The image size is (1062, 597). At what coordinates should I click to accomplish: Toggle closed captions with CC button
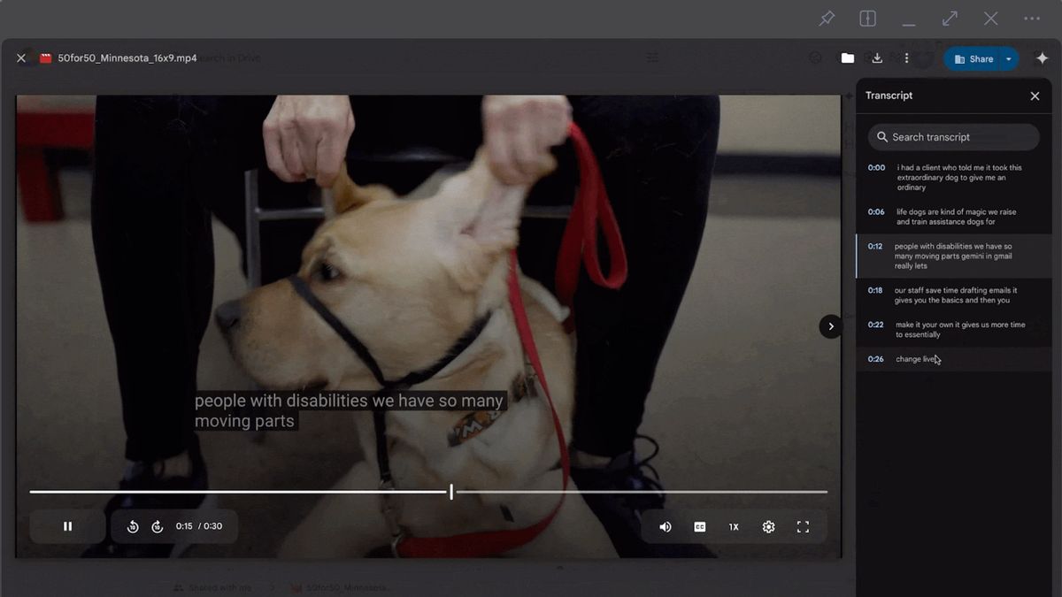pyautogui.click(x=700, y=526)
